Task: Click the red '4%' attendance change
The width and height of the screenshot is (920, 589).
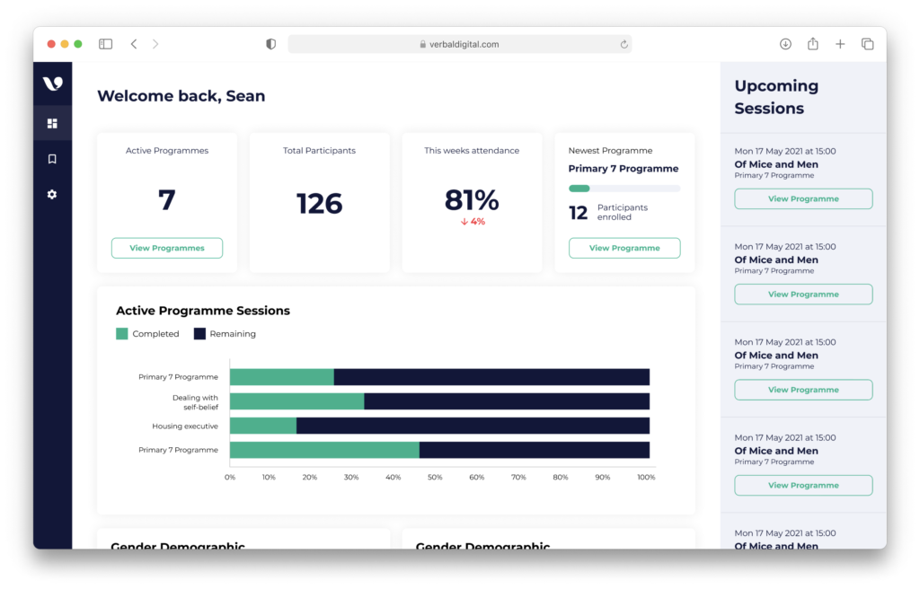Action: [478, 222]
